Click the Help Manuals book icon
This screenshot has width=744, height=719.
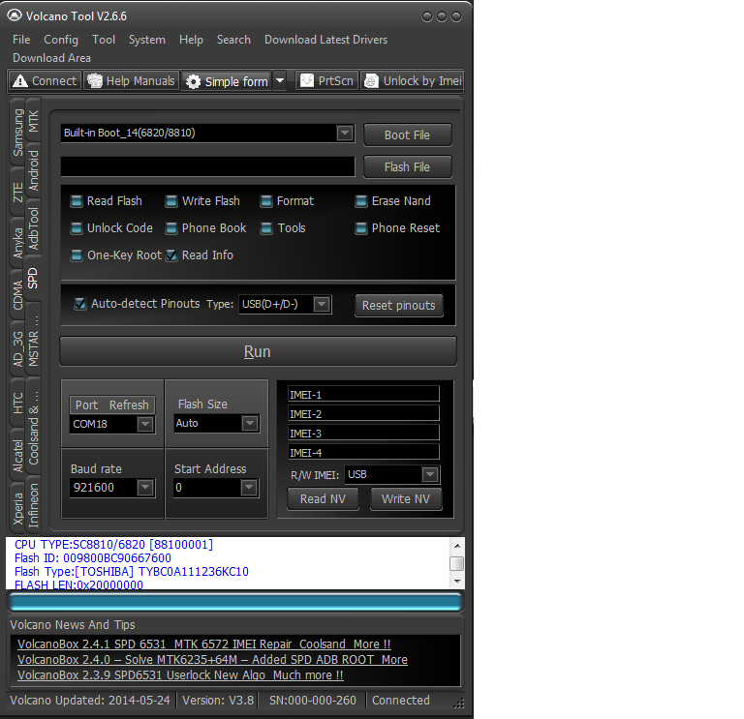click(95, 80)
